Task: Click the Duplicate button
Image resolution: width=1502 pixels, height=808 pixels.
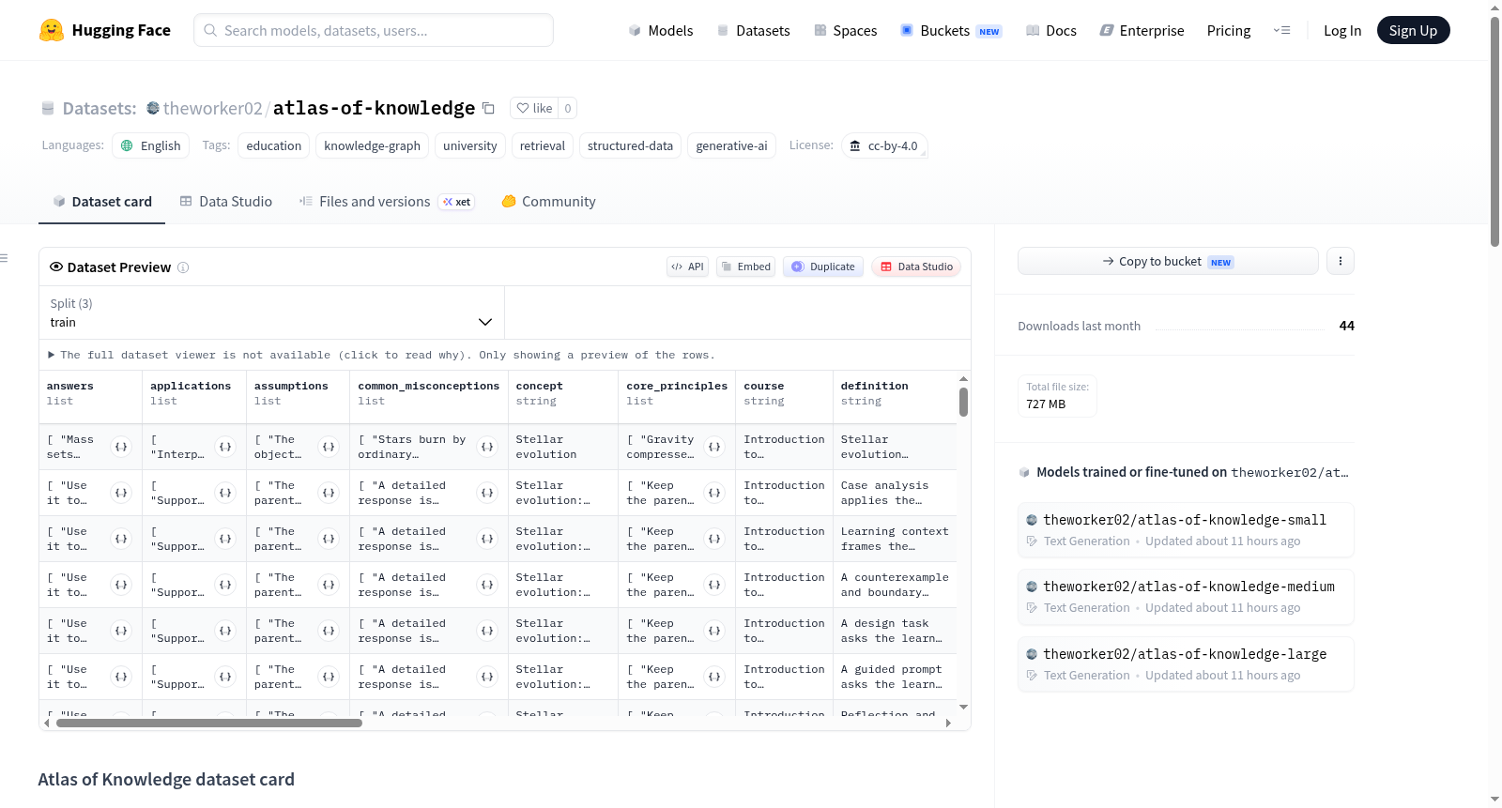Action: (x=823, y=267)
